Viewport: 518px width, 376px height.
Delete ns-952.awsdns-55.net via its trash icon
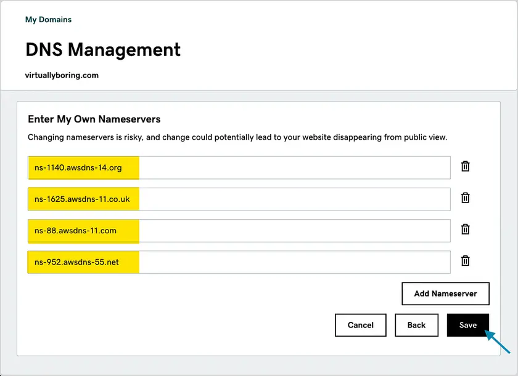[465, 261]
